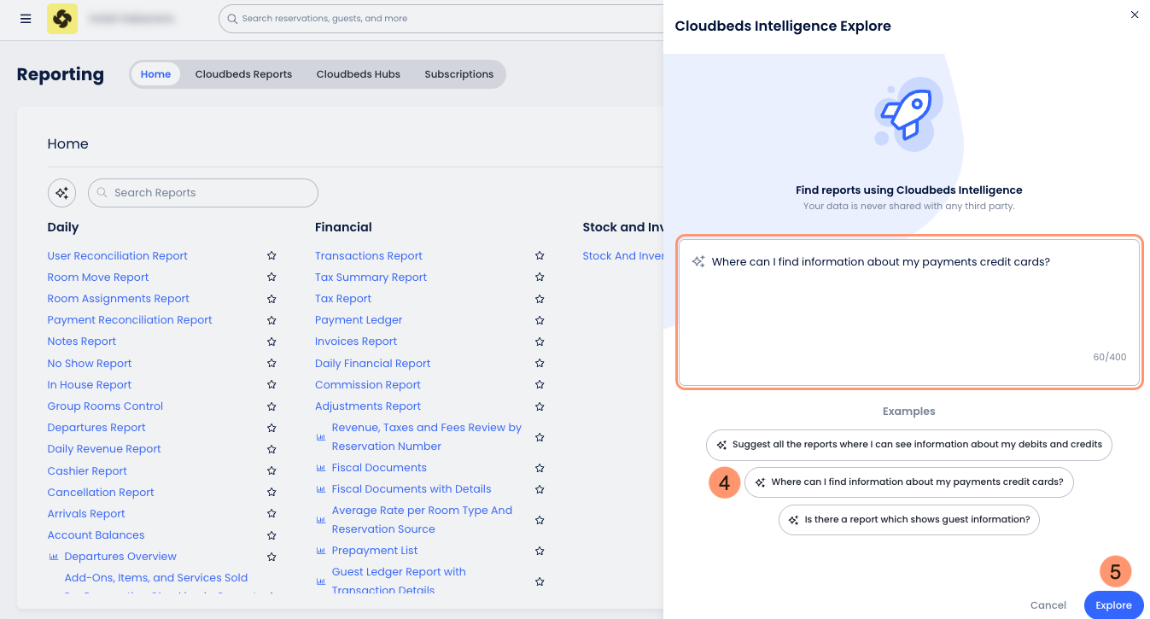Viewport: 1150px width, 619px height.
Task: Open the Commission Report link
Action: 368,385
